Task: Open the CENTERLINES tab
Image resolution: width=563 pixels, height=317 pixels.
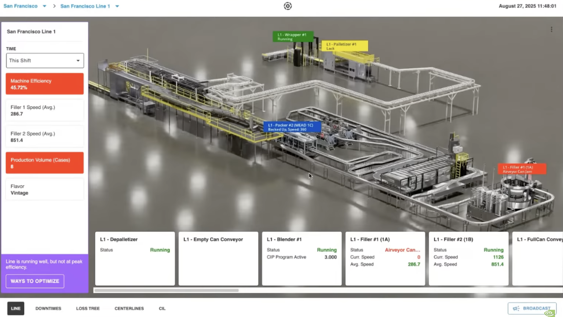Action: [x=129, y=309]
